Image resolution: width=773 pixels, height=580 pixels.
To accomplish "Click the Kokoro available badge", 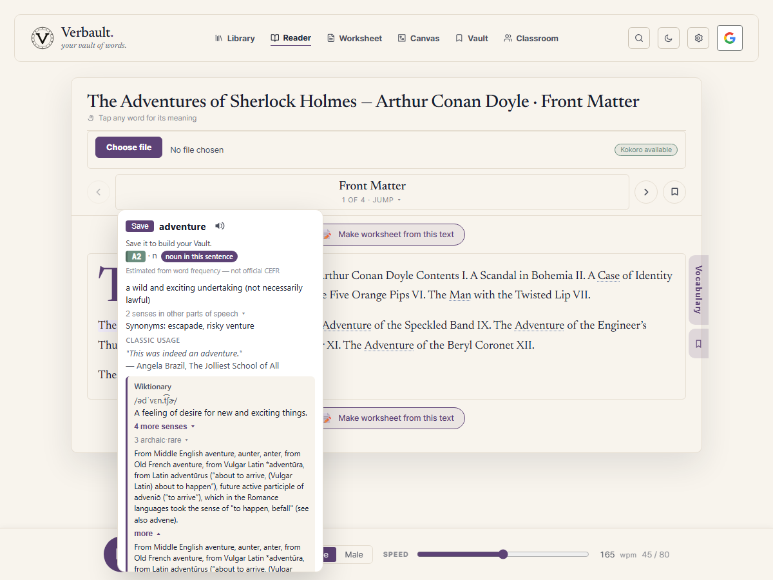I will coord(645,150).
